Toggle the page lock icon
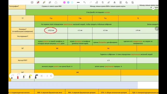 [x=133, y=2]
